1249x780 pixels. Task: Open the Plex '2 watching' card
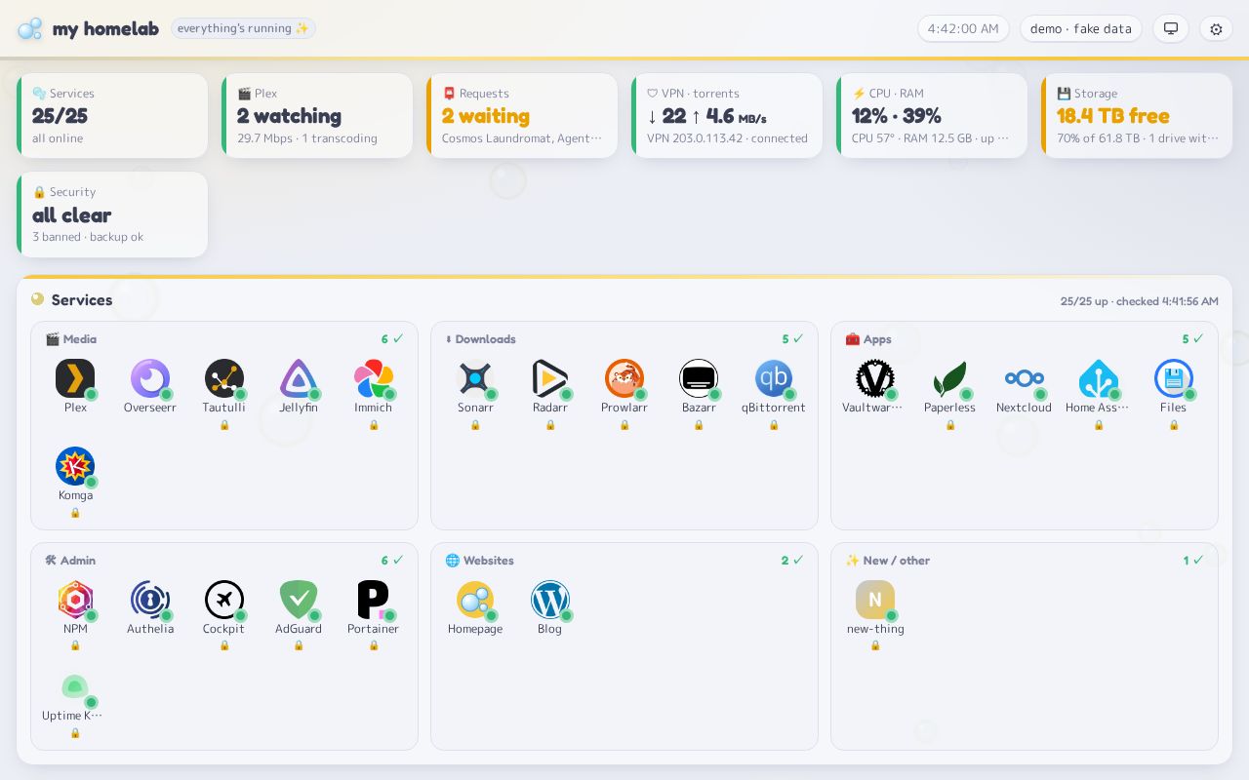[x=317, y=116]
